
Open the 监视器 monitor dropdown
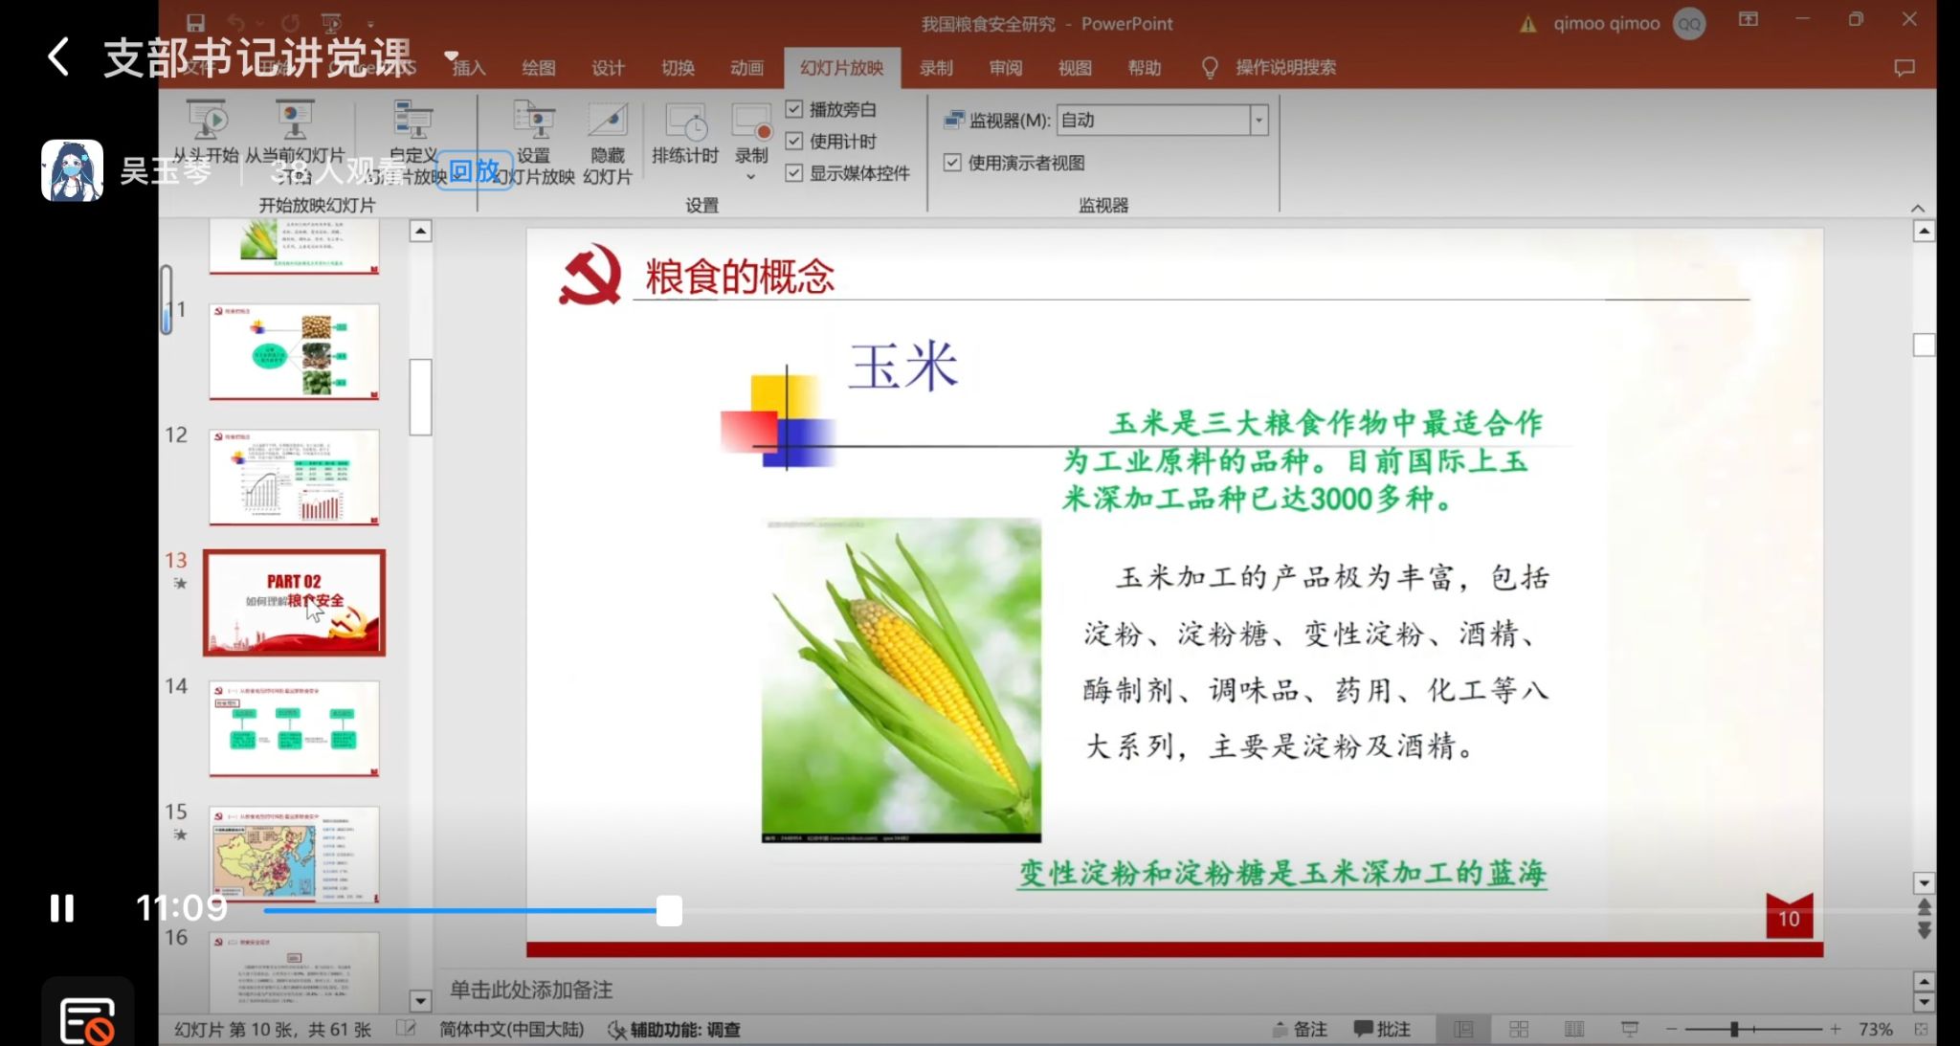pos(1258,121)
